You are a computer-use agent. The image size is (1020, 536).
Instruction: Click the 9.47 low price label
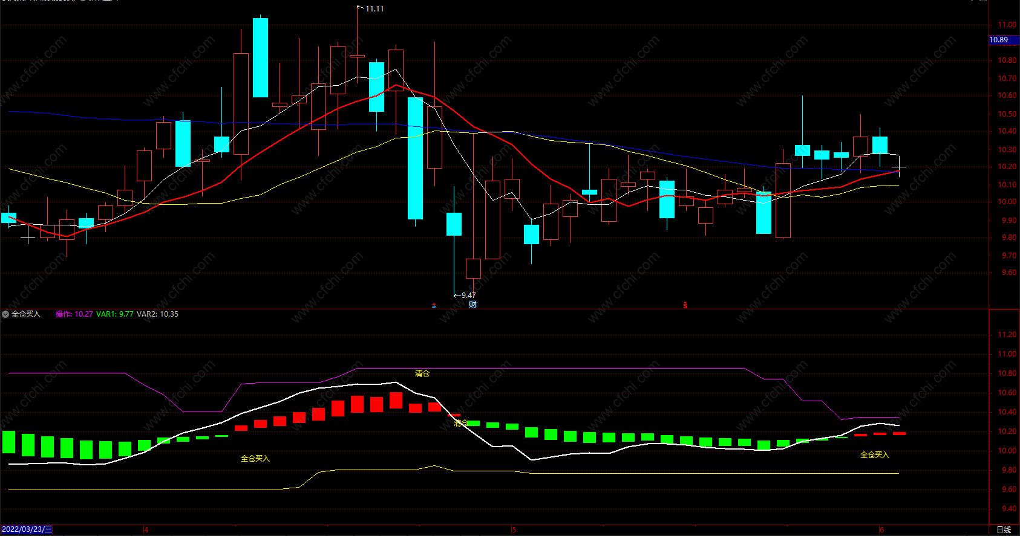coord(468,295)
